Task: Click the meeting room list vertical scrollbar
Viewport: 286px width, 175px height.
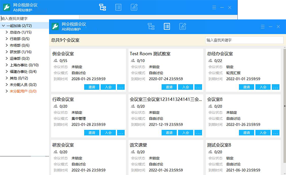Action: click(284, 107)
